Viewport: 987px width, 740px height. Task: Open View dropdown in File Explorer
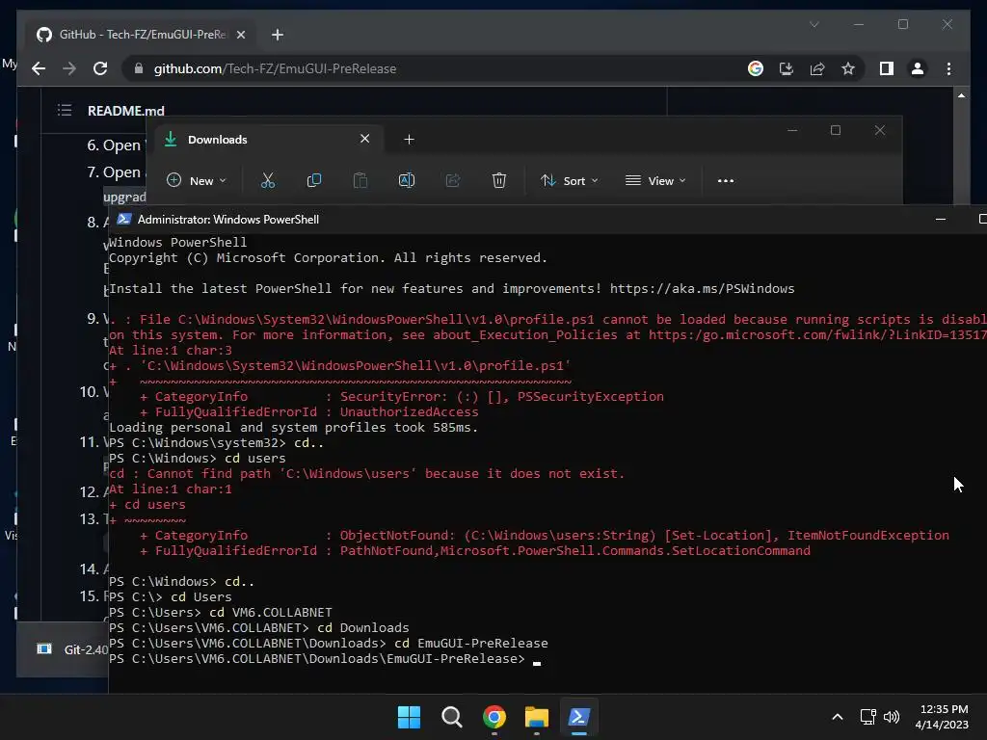(655, 180)
